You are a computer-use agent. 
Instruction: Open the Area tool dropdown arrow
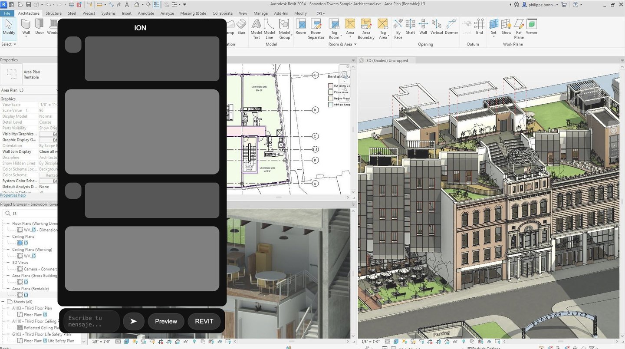click(x=350, y=37)
